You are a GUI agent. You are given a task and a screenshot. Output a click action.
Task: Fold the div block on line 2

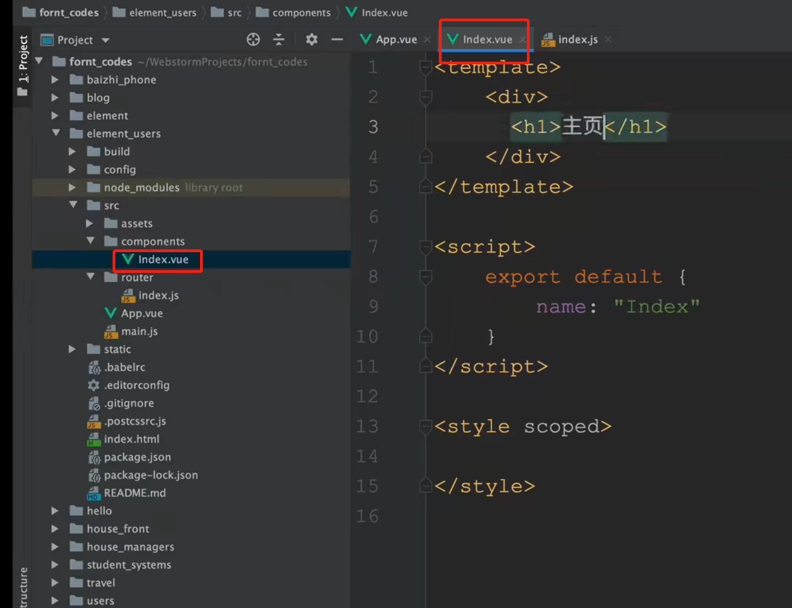[425, 97]
